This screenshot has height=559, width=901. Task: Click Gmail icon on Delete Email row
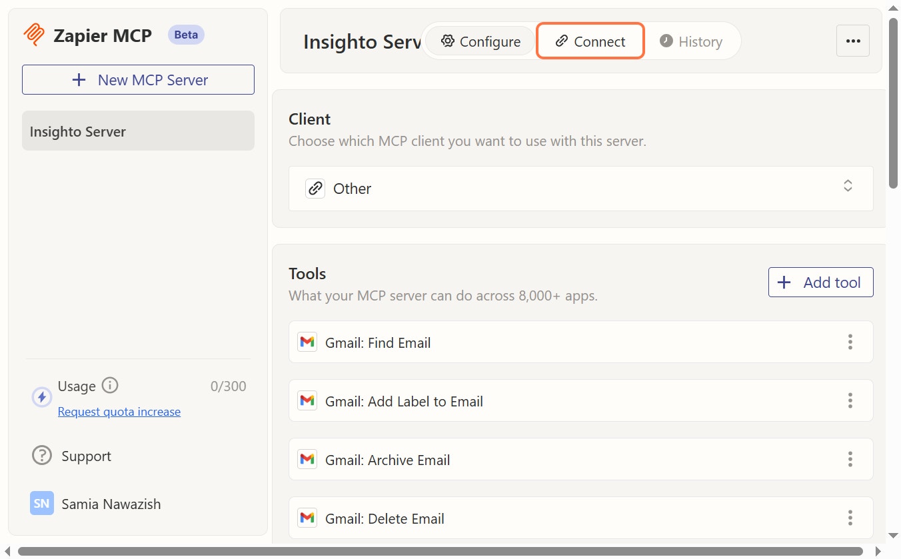pyautogui.click(x=307, y=518)
